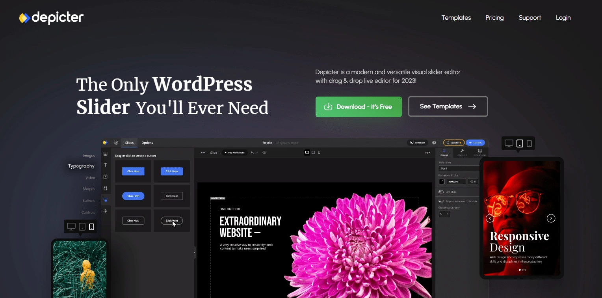602x298 pixels.
Task: Click the Slide name input field
Action: pyautogui.click(x=459, y=168)
